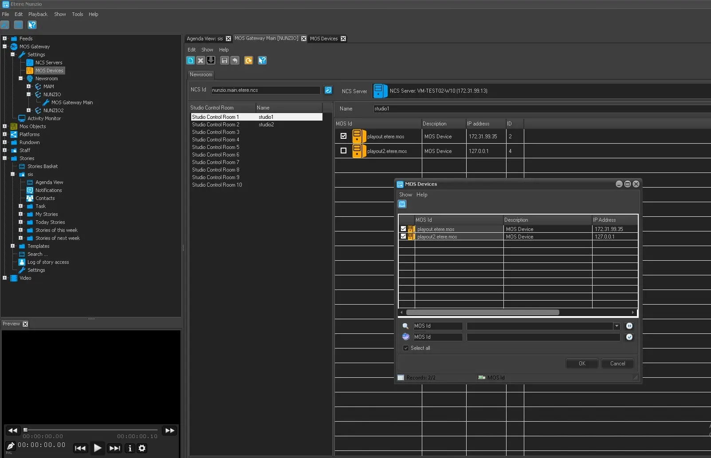This screenshot has height=458, width=711.
Task: Expand the Feeds tree node
Action: 5,39
